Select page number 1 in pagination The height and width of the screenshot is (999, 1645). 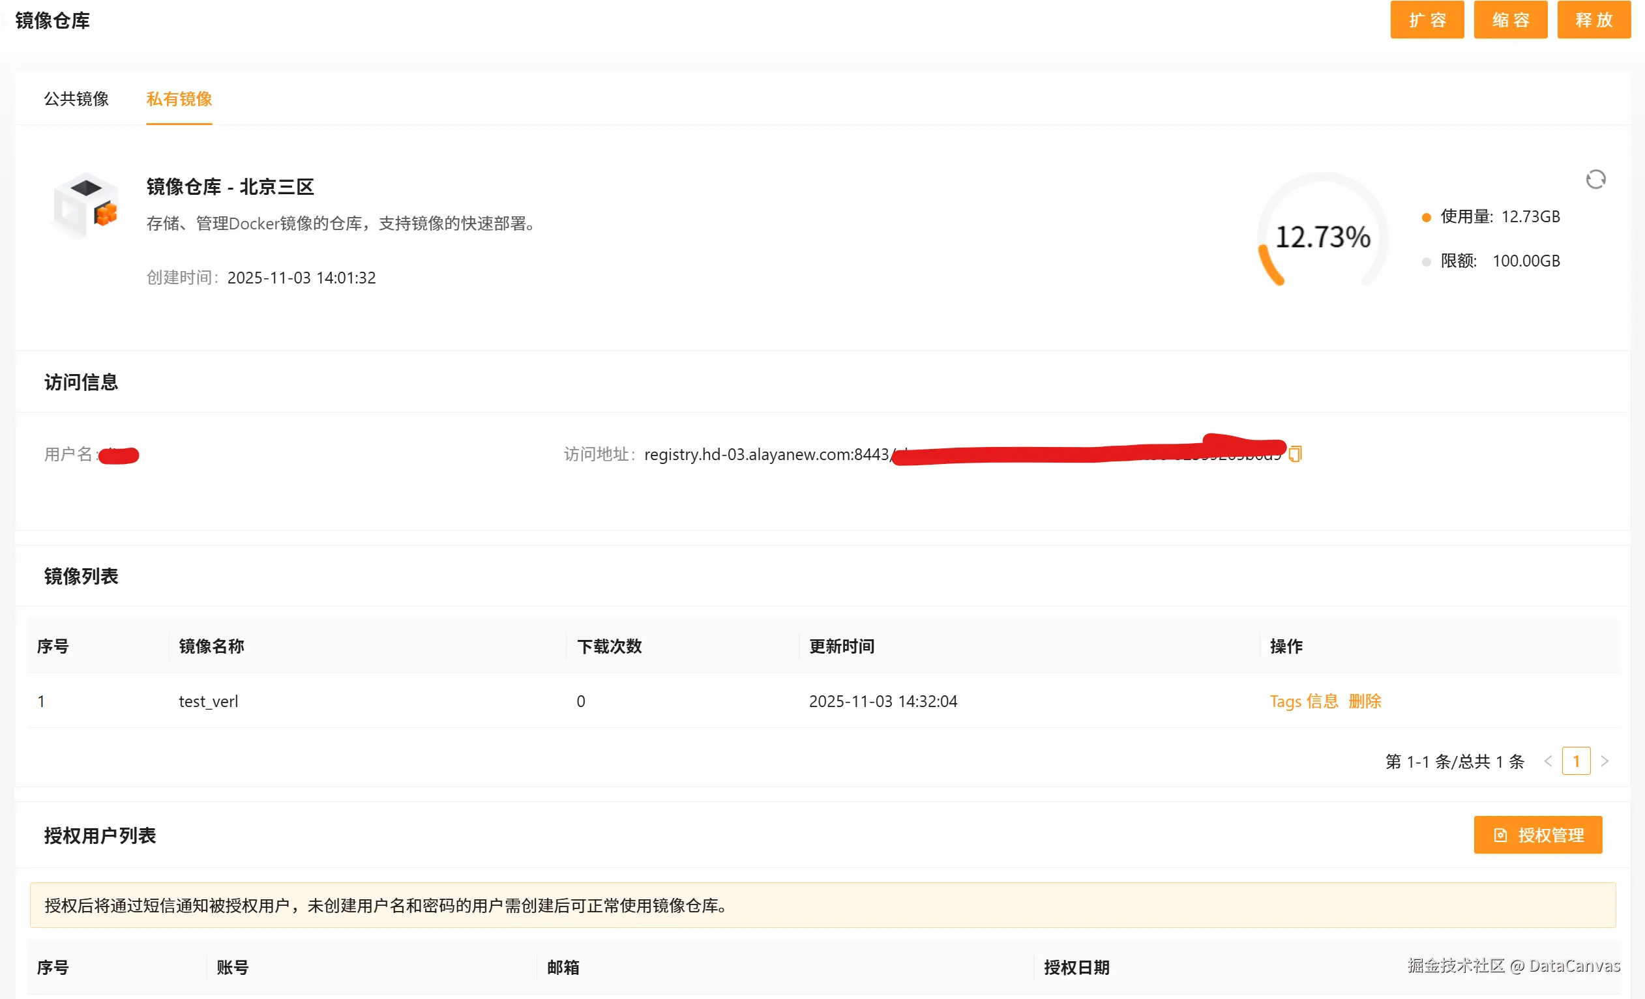click(1577, 761)
